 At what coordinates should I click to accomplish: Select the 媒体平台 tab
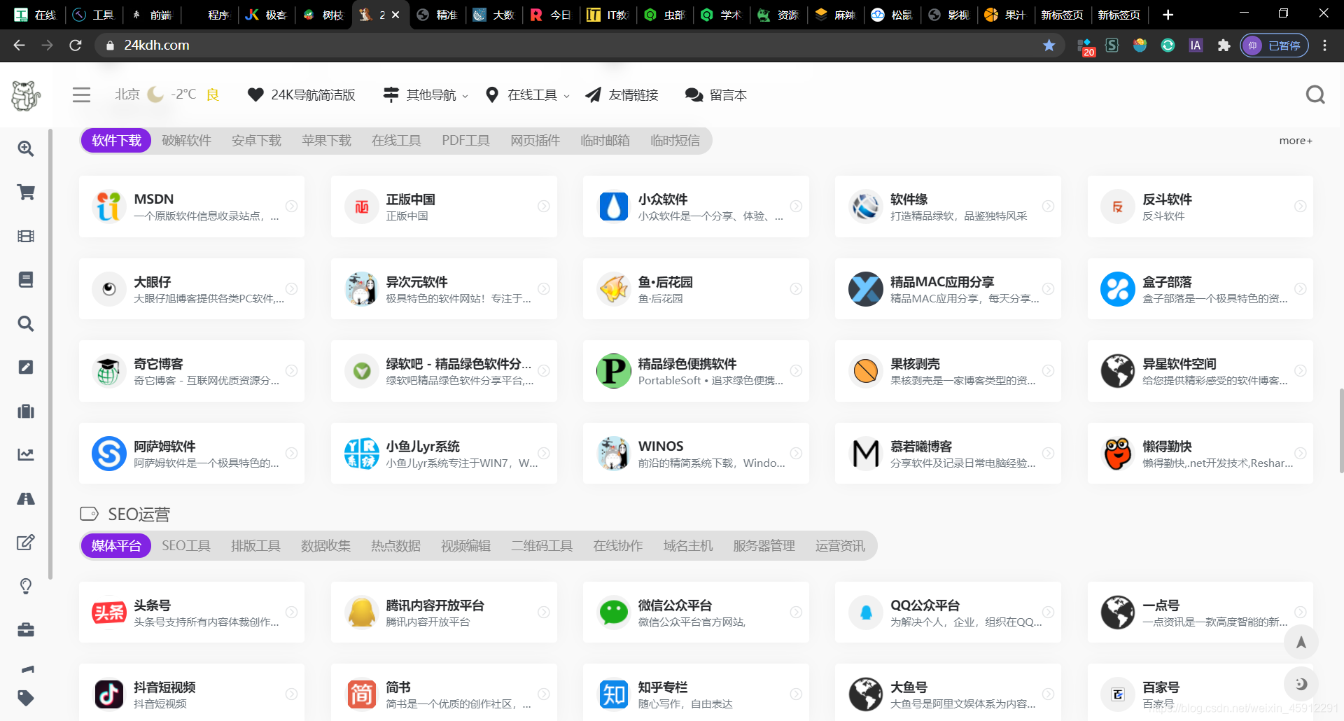(116, 546)
